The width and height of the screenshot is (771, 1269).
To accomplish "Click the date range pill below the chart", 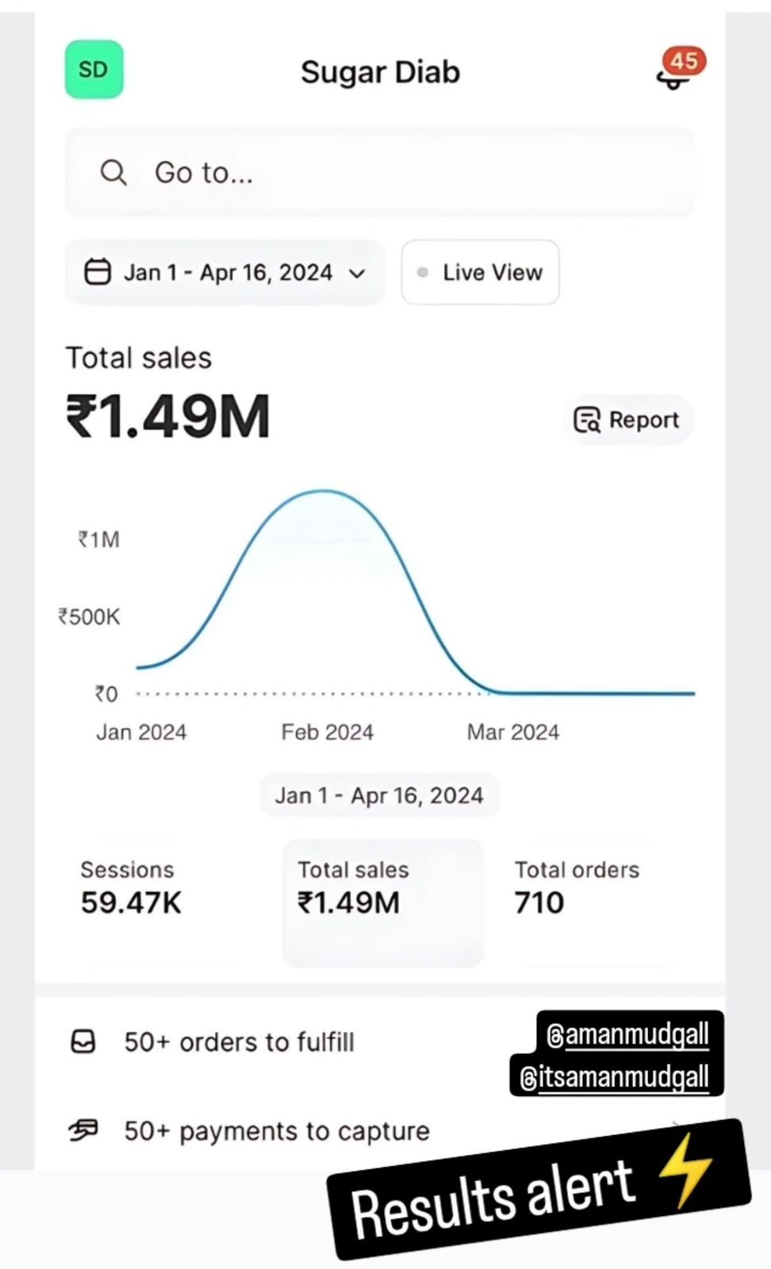I will click(x=379, y=796).
